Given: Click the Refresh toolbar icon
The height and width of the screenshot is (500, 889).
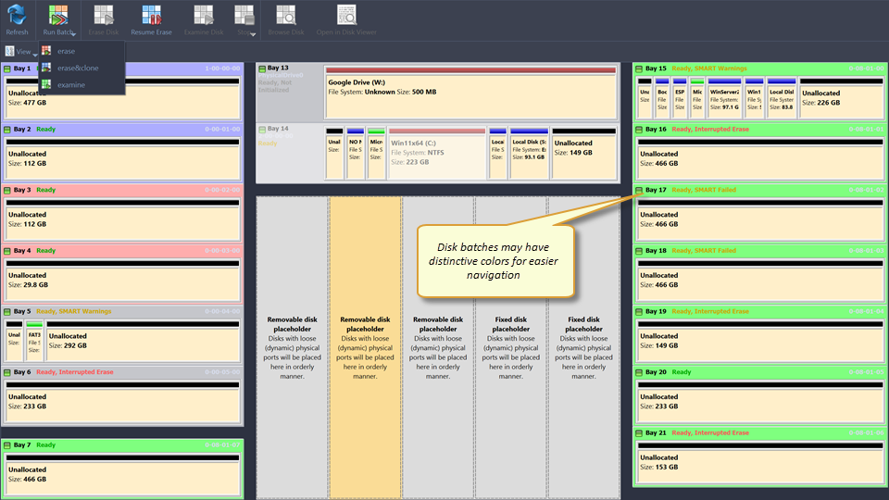Looking at the screenshot, I should pyautogui.click(x=17, y=15).
